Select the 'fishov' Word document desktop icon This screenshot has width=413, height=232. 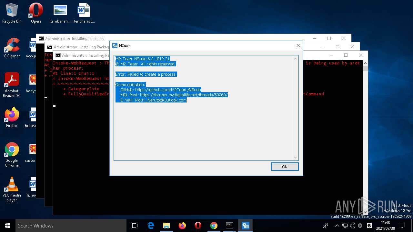(x=32, y=188)
